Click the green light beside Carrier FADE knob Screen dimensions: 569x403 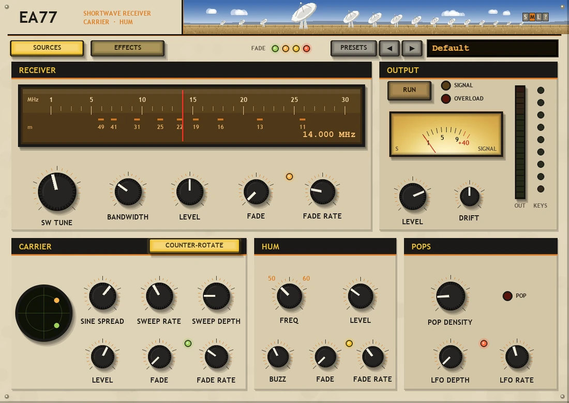pos(188,344)
